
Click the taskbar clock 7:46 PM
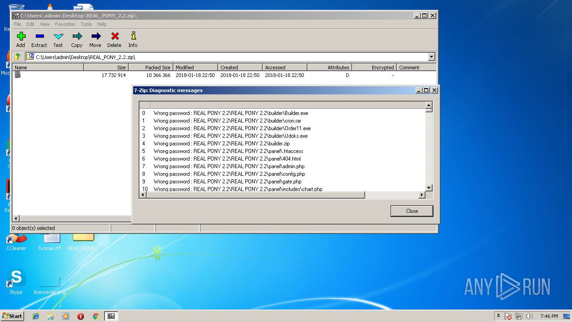[549, 316]
